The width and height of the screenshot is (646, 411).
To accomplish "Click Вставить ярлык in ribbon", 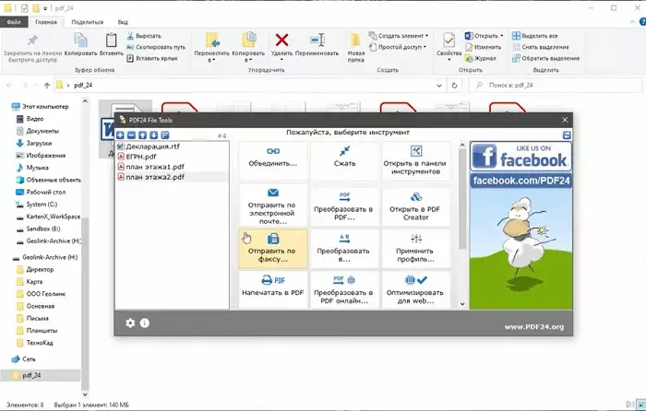I will point(152,58).
